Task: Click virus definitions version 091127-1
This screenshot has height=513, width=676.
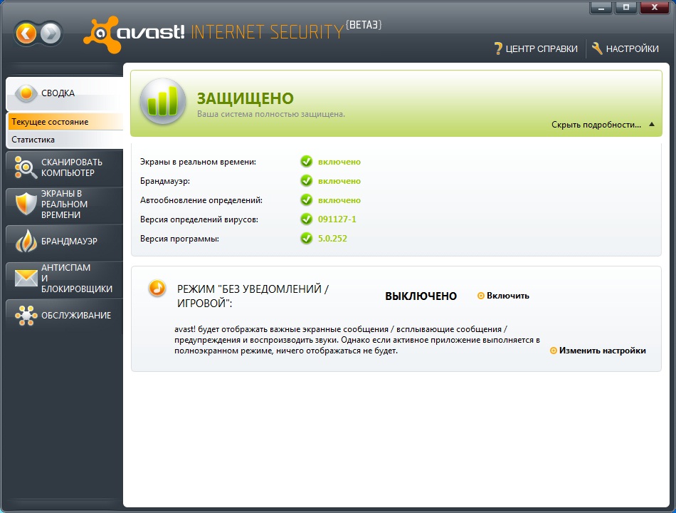Action: click(337, 219)
